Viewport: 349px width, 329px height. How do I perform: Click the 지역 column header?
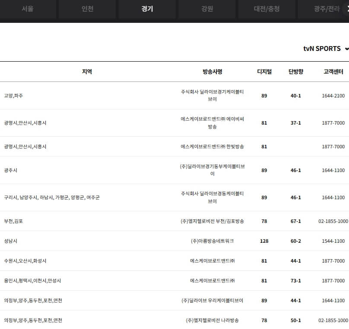coord(87,72)
